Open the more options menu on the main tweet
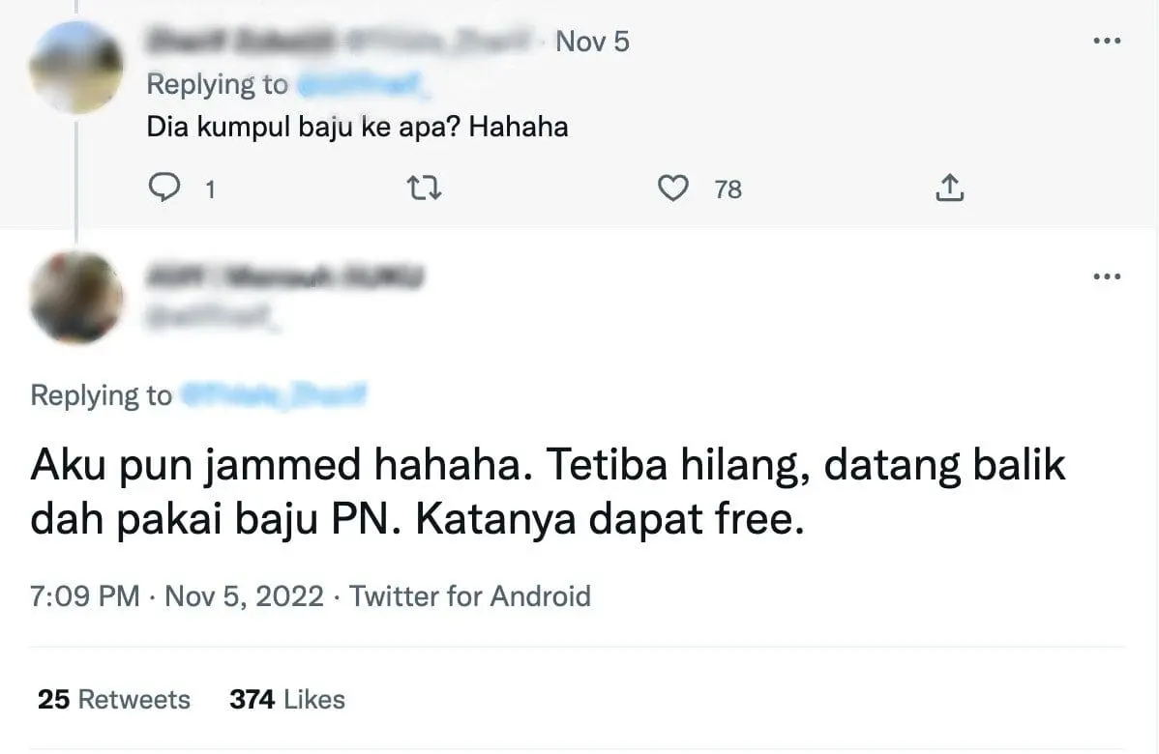The image size is (1159, 754). click(x=1106, y=276)
